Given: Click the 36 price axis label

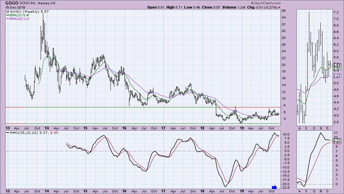Looking at the screenshot, I should coord(283,11).
